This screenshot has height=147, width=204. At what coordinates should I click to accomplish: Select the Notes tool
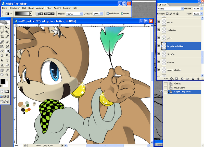tap(2, 70)
